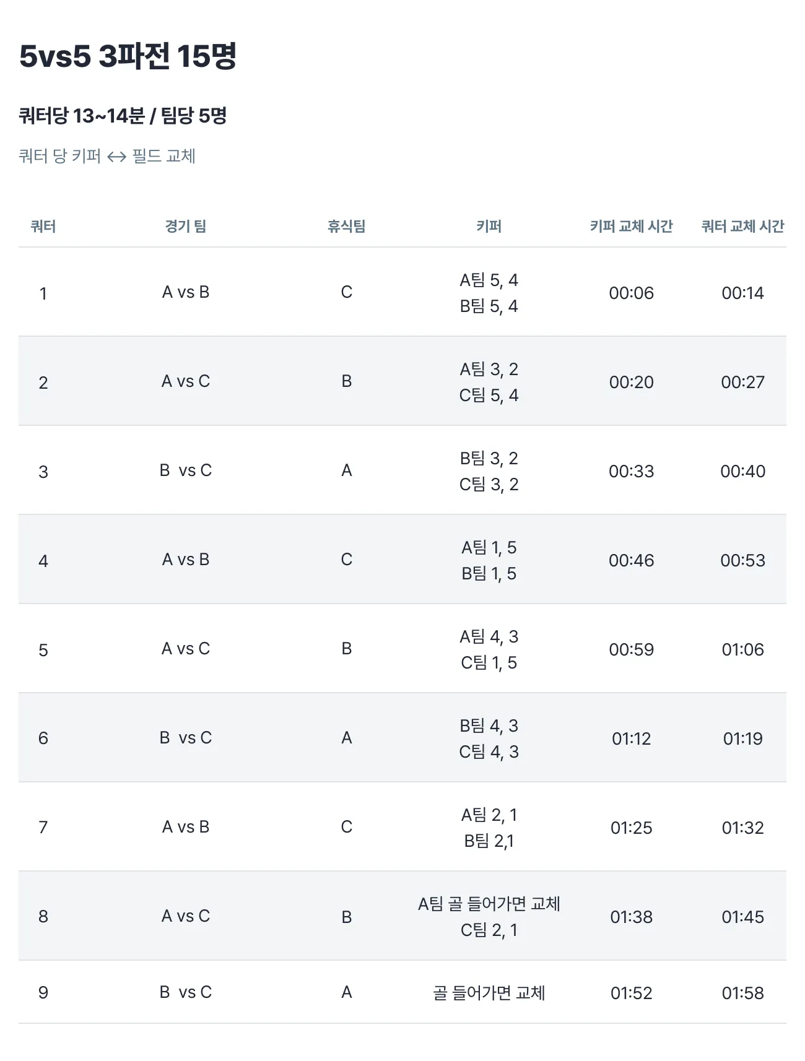805x1061 pixels.
Task: Click the '쿼터' column header
Action: point(43,227)
